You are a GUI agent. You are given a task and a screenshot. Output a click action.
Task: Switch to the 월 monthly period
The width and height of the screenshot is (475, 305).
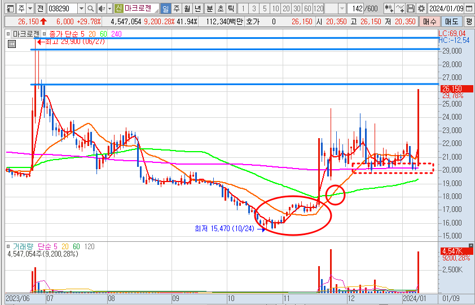click(187, 8)
